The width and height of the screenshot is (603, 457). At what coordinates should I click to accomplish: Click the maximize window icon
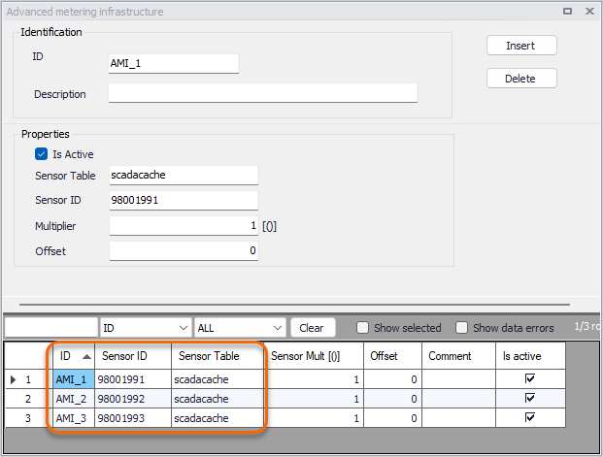coord(567,11)
